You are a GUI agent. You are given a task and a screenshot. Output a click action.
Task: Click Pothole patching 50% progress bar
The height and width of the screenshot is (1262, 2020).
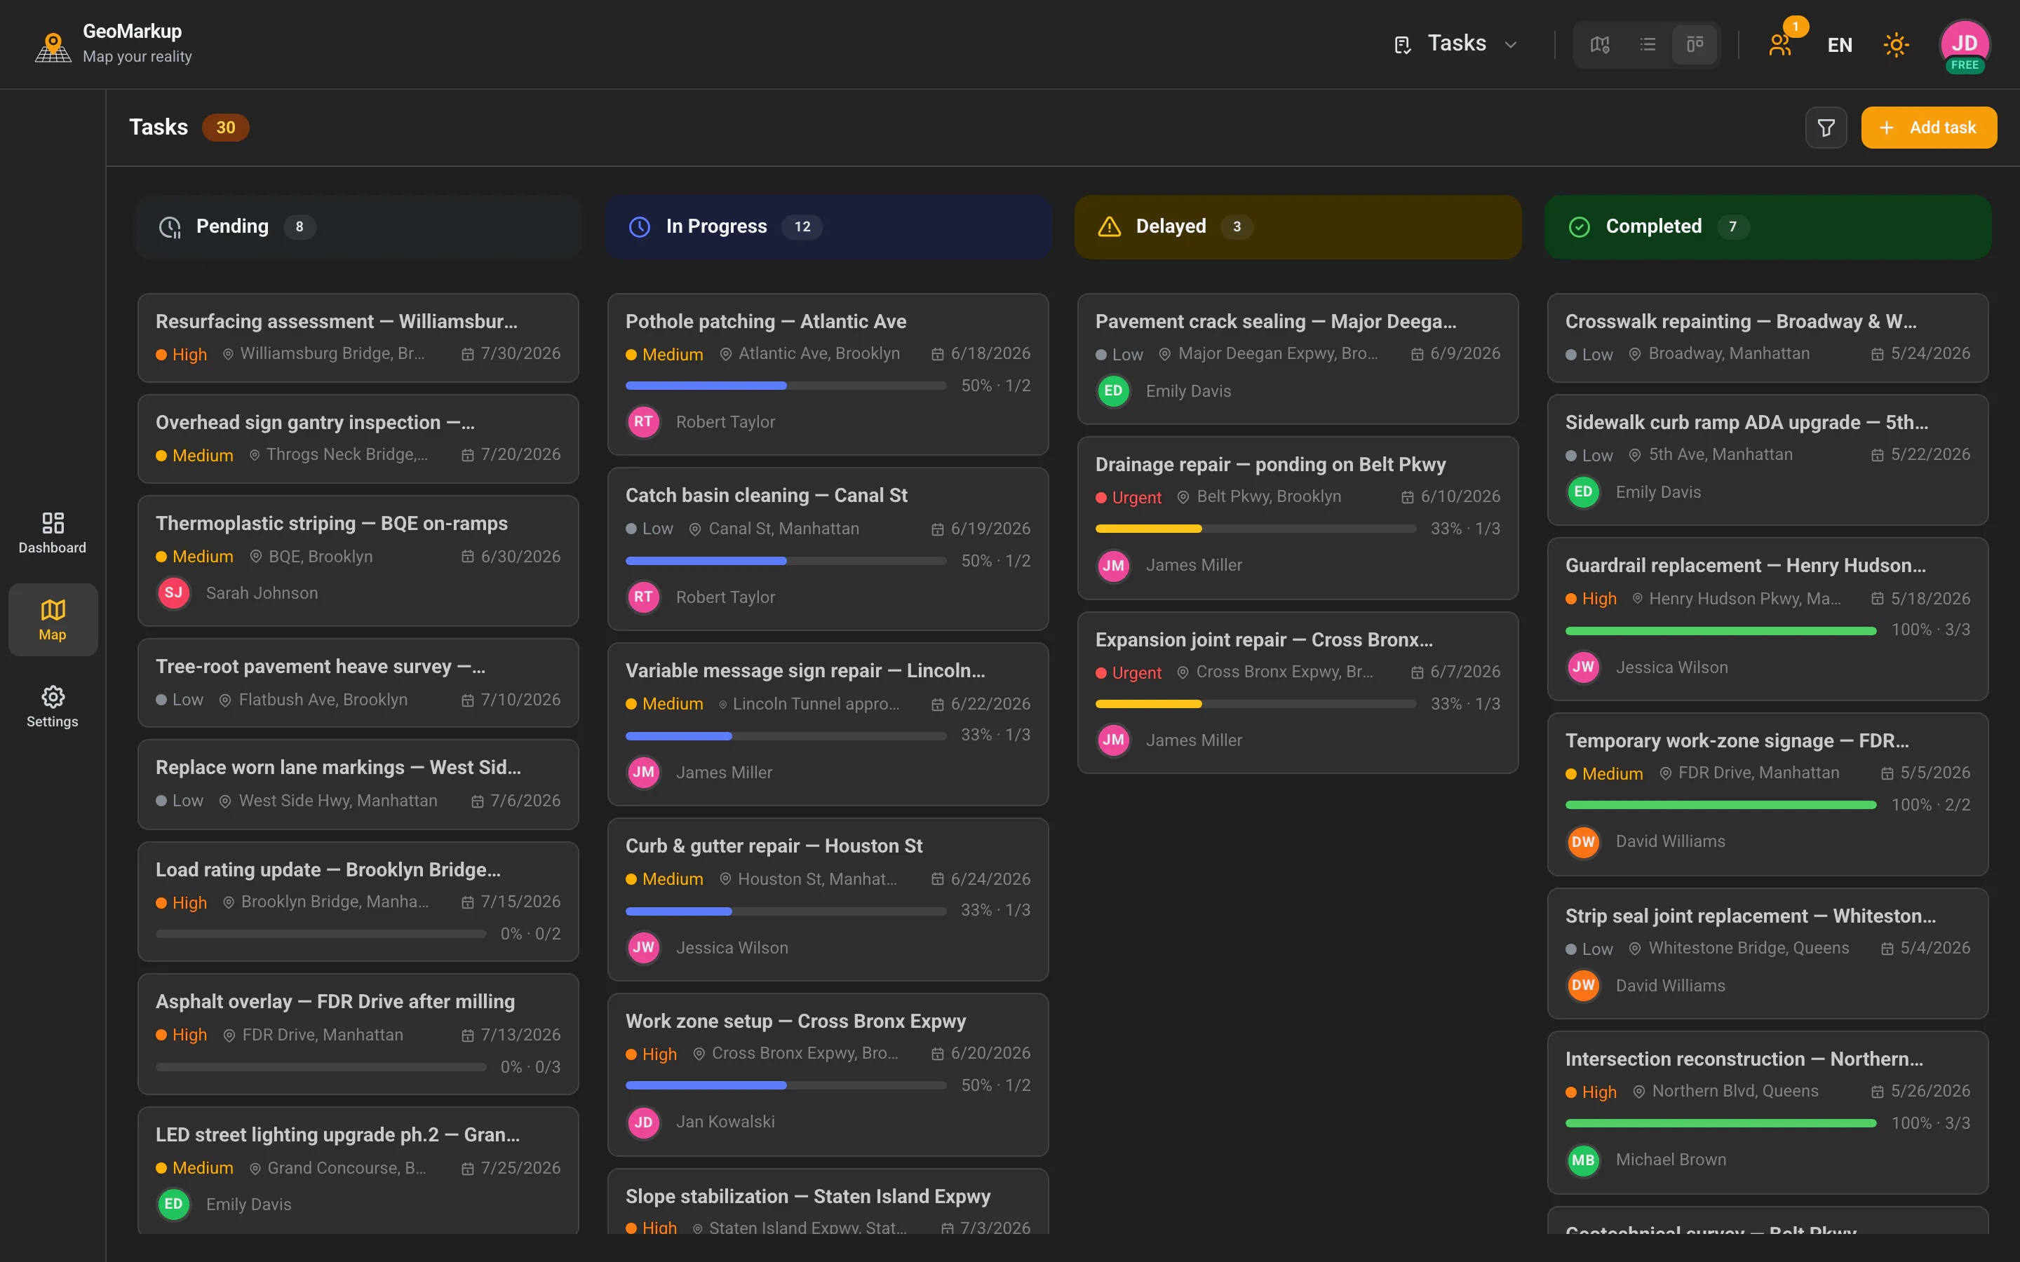(x=786, y=386)
